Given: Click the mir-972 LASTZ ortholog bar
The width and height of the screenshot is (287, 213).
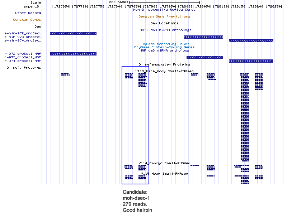Looking at the screenshot, I should tap(73, 33).
